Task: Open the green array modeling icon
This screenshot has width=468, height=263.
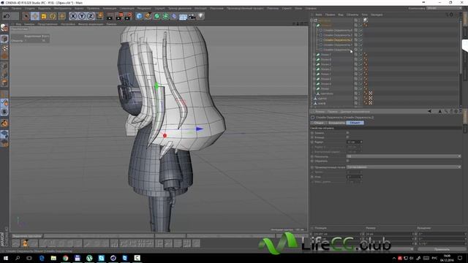Action: pyautogui.click(x=166, y=16)
